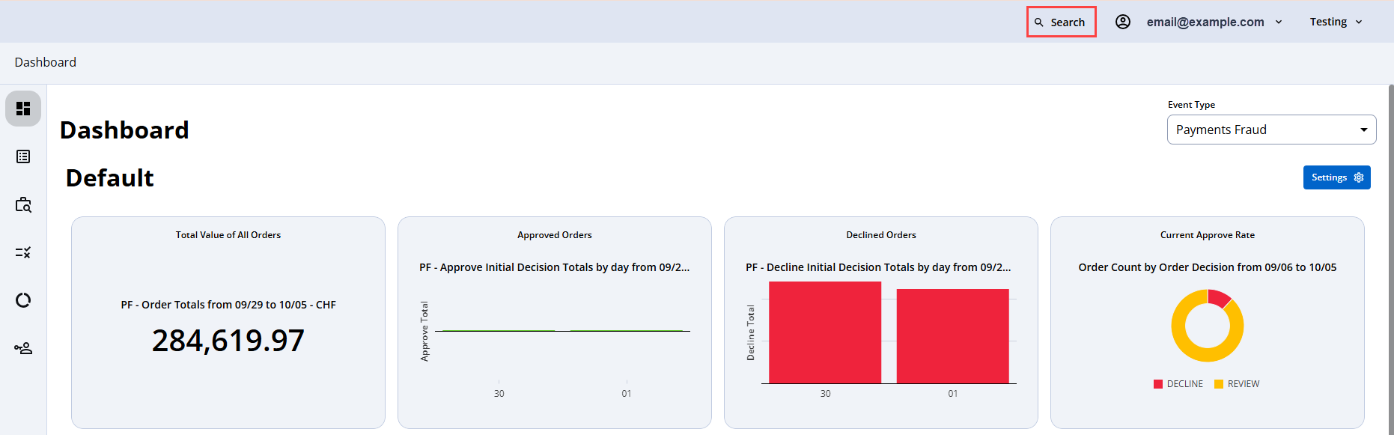Click the Default section heading
Image resolution: width=1394 pixels, height=435 pixels.
coord(110,178)
